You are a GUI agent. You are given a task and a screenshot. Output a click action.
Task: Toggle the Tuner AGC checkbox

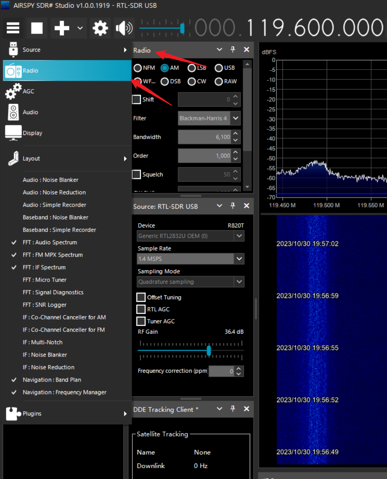pos(141,321)
